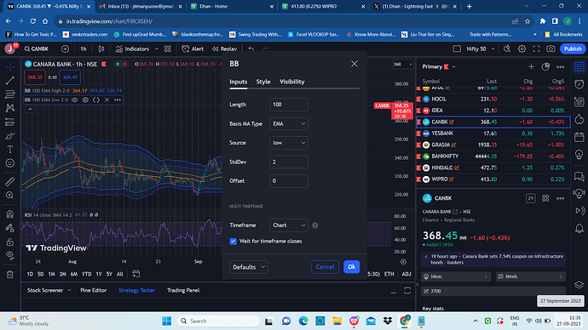Enter fullscreen mode
The height and width of the screenshot is (330, 588).
tap(536, 48)
